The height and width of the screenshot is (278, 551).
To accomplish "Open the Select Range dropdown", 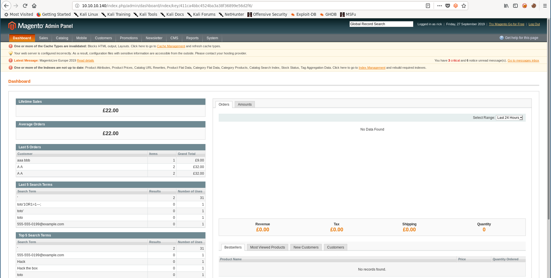I will (x=509, y=118).
